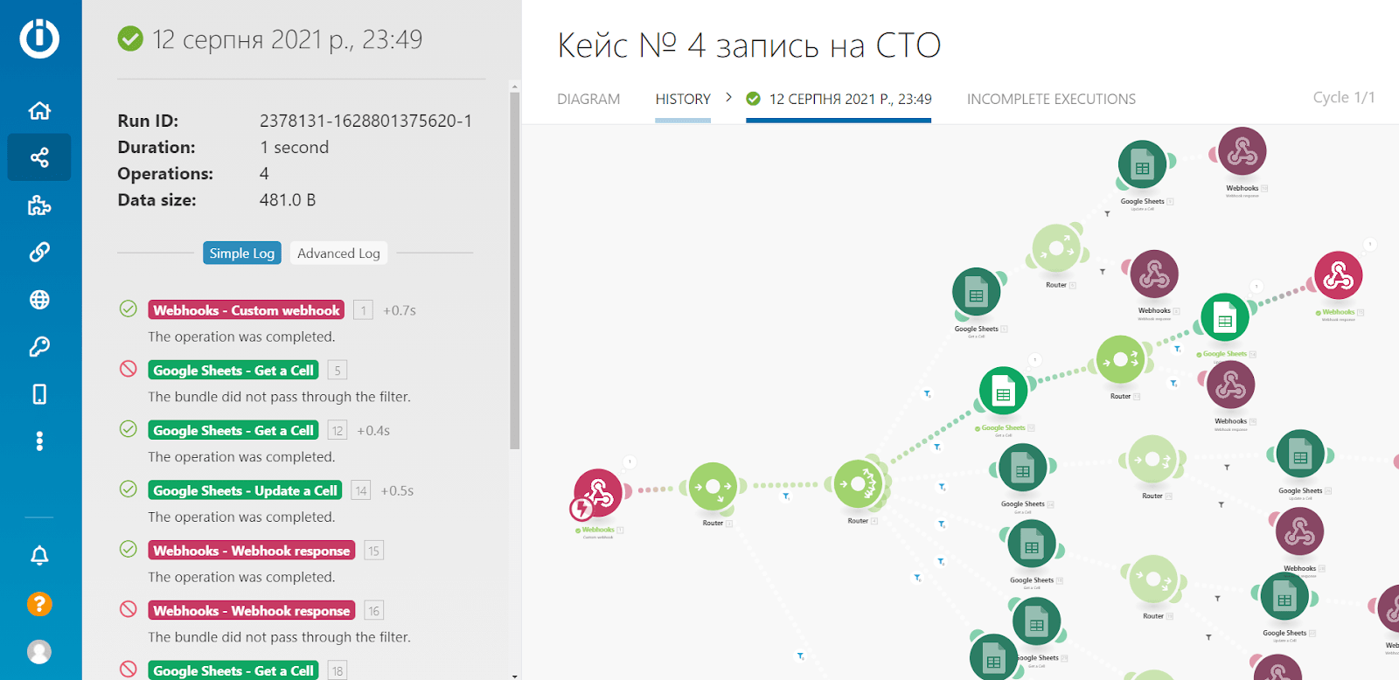Select the highlighted Router before Update a Cell
The height and width of the screenshot is (680, 1399).
click(1121, 359)
